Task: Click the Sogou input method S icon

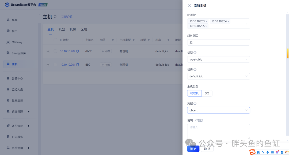Action: click(252, 152)
